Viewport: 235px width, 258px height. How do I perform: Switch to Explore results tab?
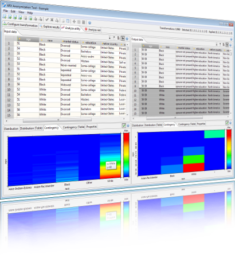coord(49,26)
